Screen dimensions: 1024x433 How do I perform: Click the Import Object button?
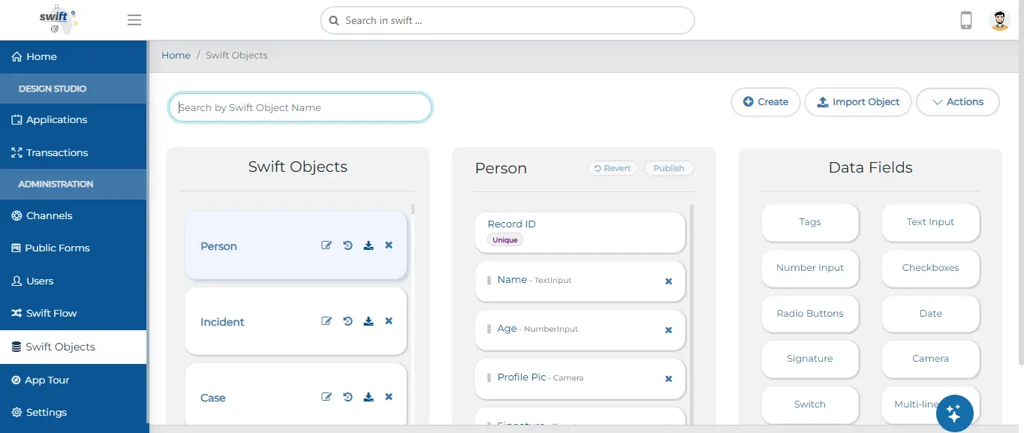coord(857,102)
